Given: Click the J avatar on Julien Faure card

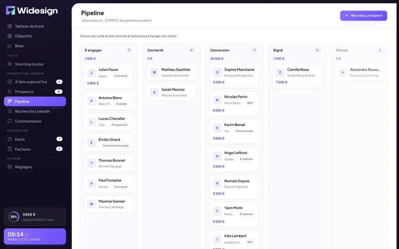Looking at the screenshot, I should click(x=91, y=73).
